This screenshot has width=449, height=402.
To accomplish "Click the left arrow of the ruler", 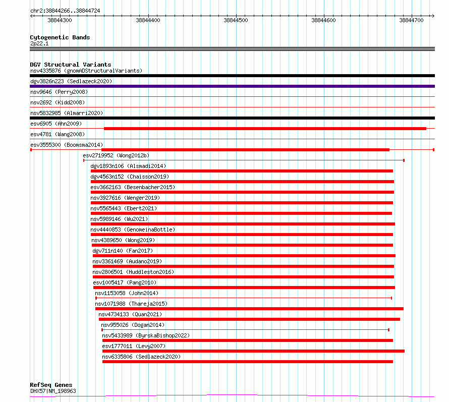I will [32, 16].
